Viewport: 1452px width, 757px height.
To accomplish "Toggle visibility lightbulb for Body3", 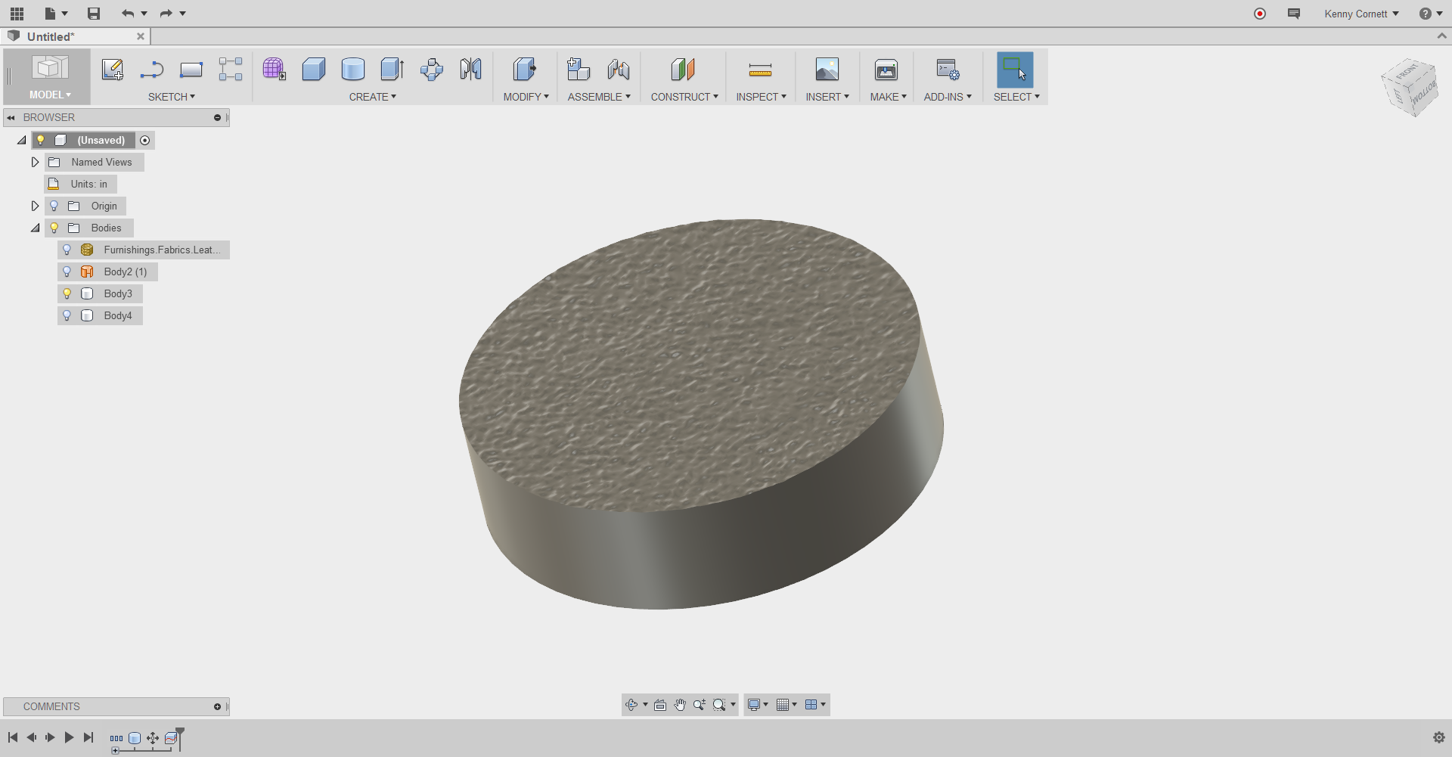I will (67, 293).
